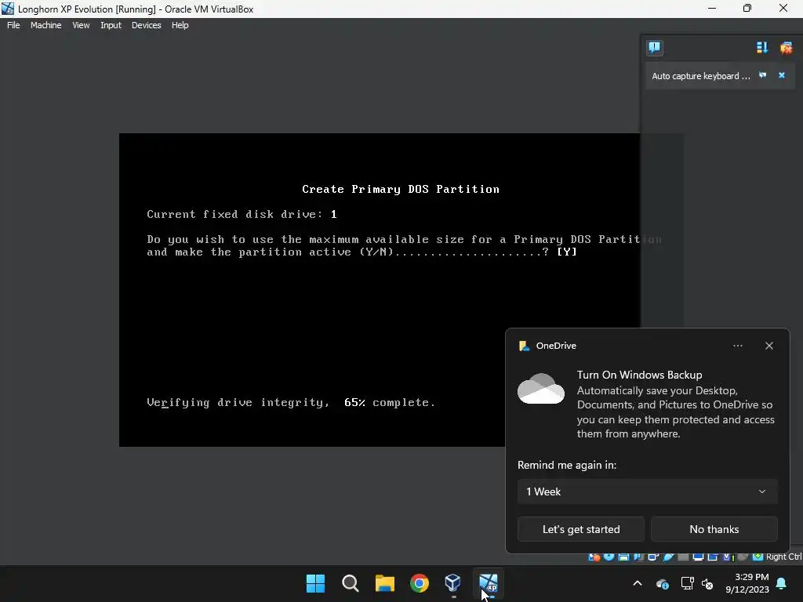Click the Turn On Windows Backup heading
The image size is (803, 602).
[639, 375]
